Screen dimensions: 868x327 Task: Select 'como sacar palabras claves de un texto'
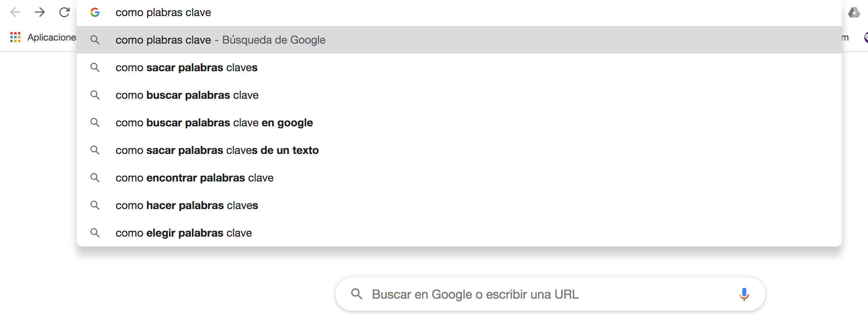[217, 150]
